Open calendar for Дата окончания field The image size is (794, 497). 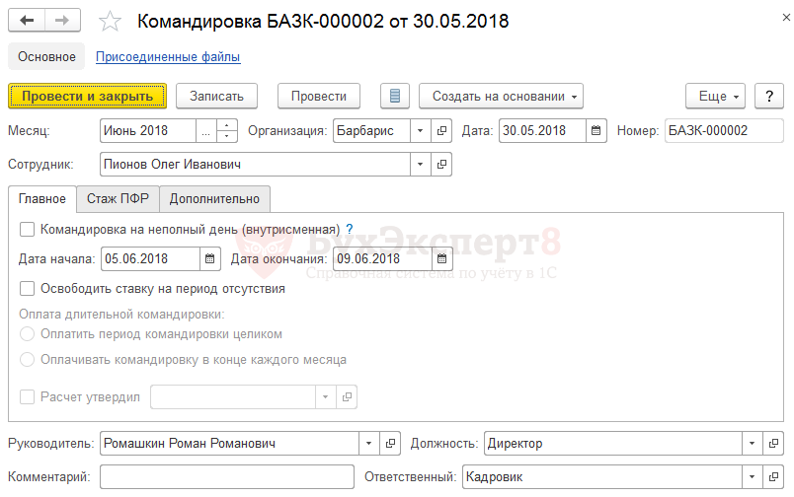[442, 259]
